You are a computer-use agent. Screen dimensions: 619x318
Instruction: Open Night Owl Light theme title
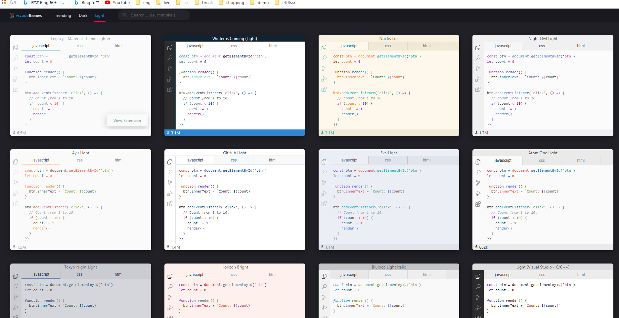[543, 39]
